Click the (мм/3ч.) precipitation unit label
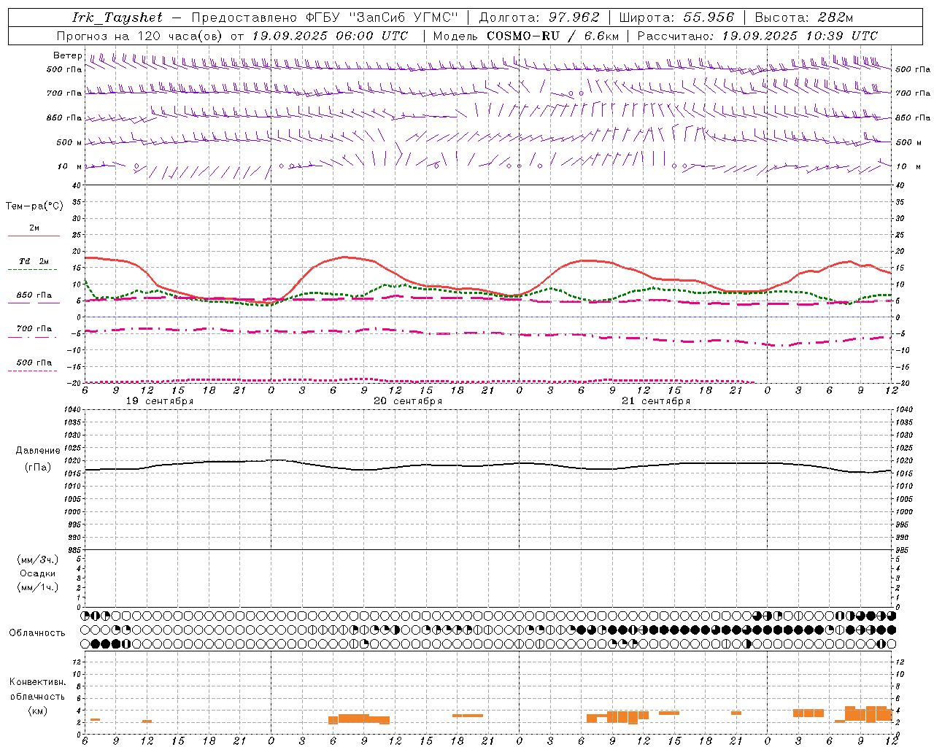This screenshot has height=747, width=934. pyautogui.click(x=38, y=560)
